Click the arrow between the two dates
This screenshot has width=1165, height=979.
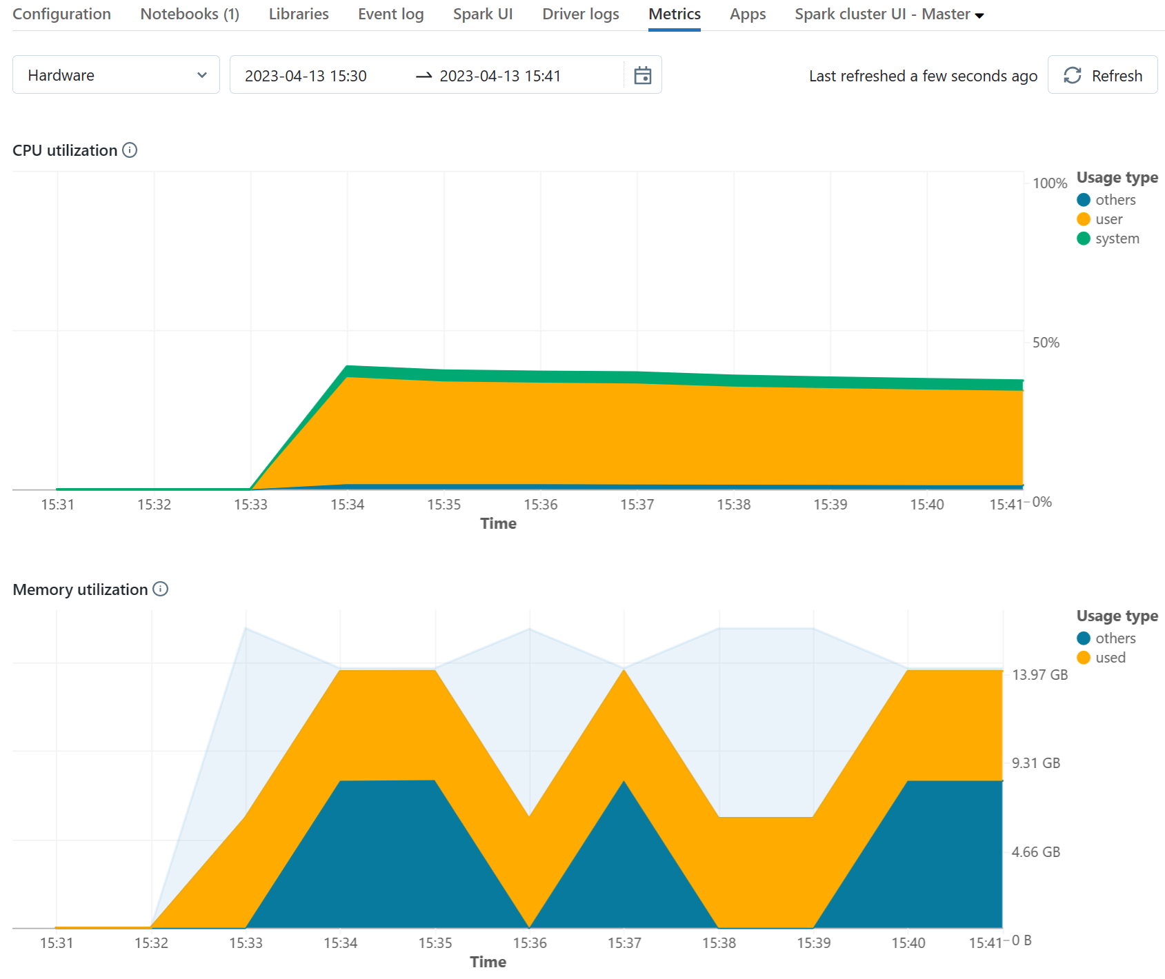424,76
